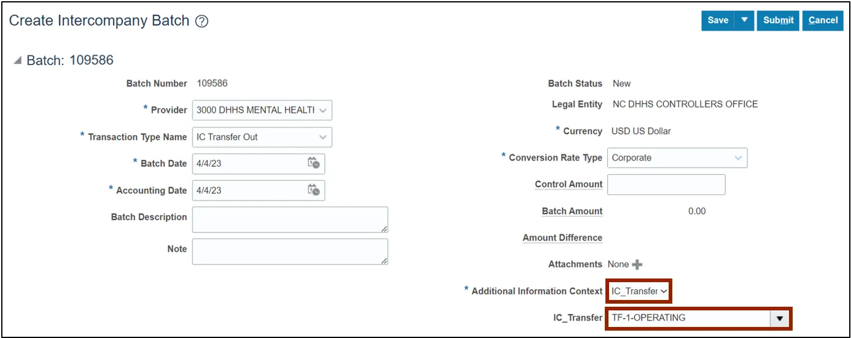Open the Additional Information Context dropdown
The height and width of the screenshot is (338, 851).
click(664, 291)
